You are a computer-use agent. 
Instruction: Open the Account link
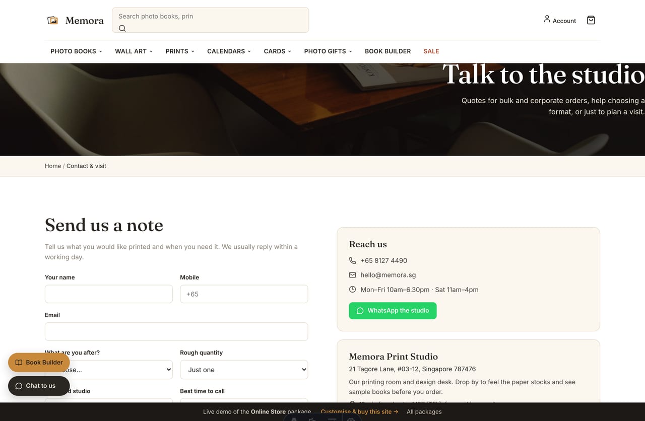(x=560, y=20)
